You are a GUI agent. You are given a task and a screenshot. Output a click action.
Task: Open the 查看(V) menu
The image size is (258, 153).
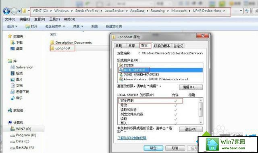click(40, 19)
